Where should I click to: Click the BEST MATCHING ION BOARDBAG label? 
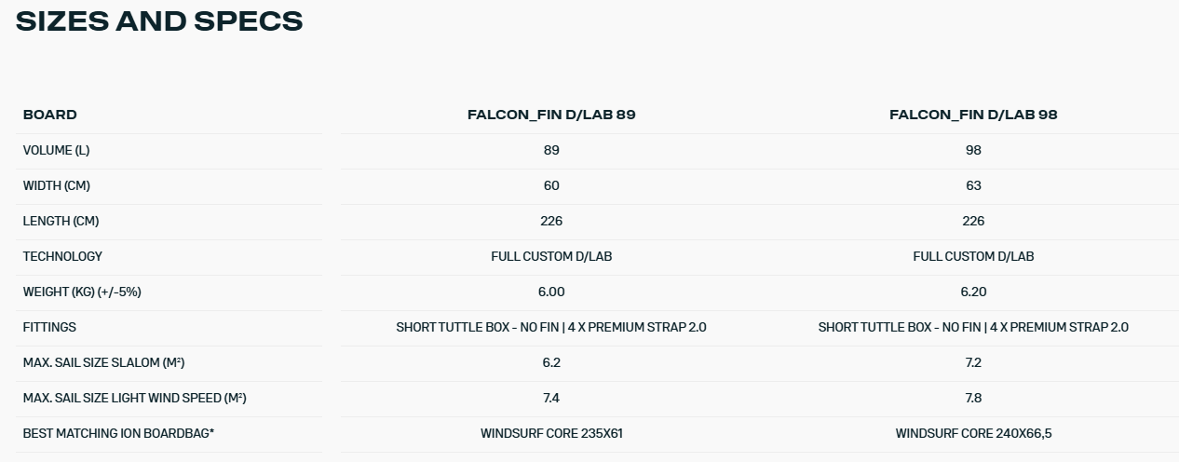click(118, 433)
